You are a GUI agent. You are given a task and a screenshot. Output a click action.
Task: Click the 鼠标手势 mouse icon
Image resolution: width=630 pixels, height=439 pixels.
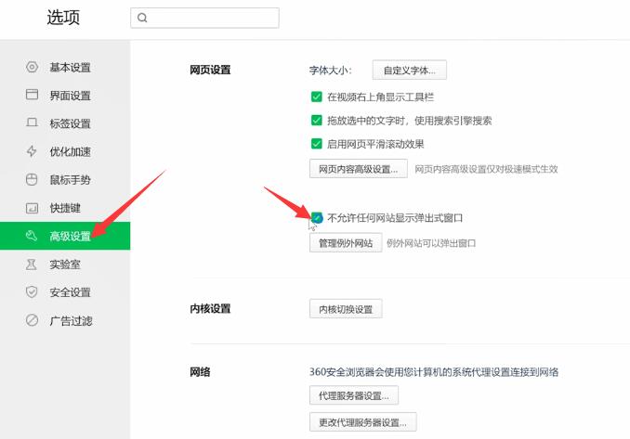32,179
